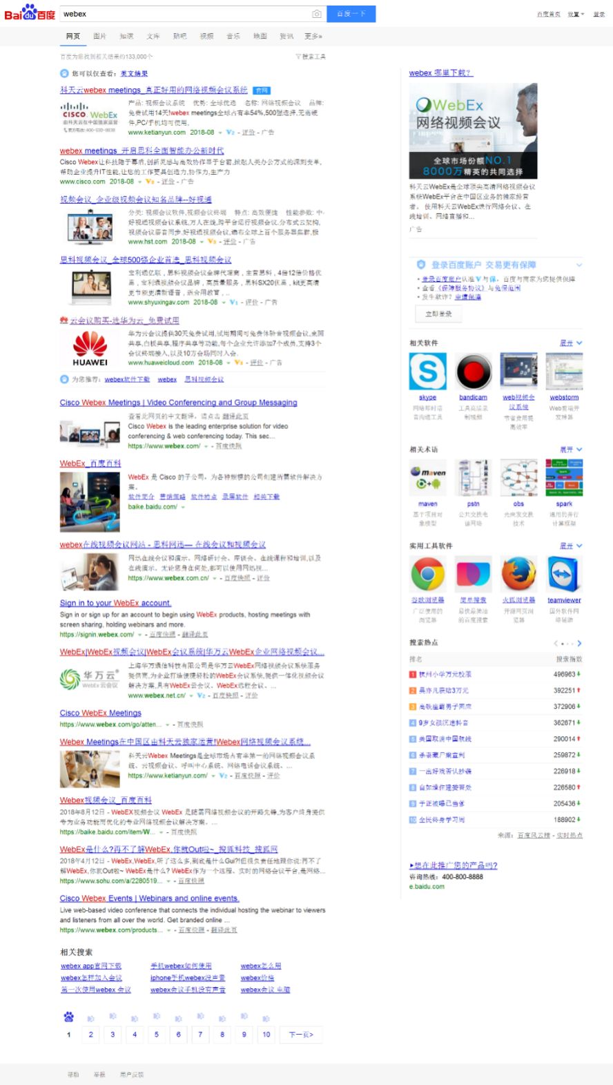Click the obs network diagram thumbnail
This screenshot has height=1085, width=613.
point(518,478)
